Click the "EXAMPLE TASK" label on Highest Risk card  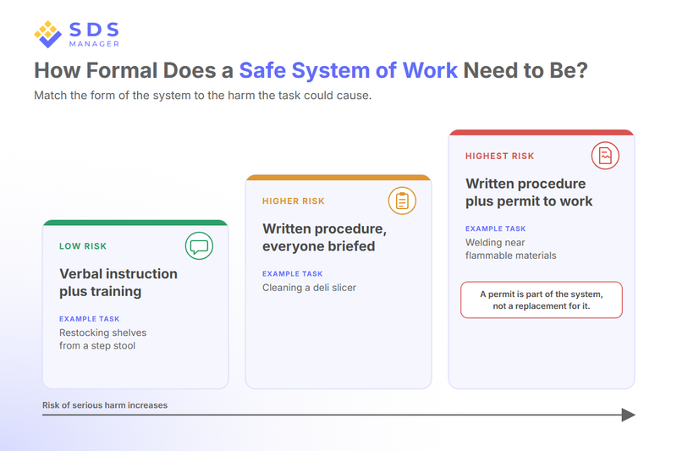pos(495,228)
